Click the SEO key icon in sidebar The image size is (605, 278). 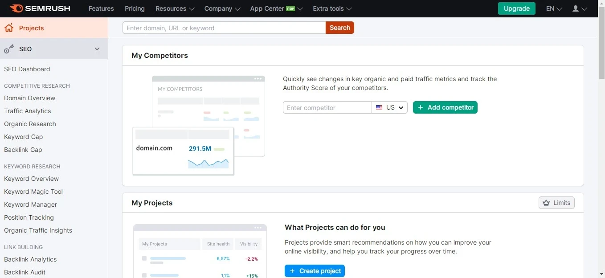click(9, 49)
